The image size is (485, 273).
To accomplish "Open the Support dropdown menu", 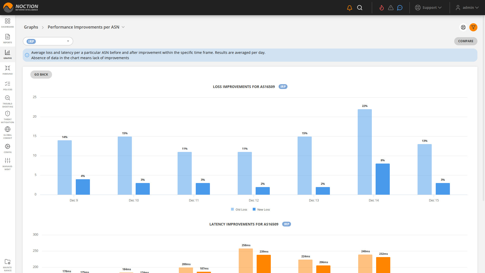I will coord(429,8).
